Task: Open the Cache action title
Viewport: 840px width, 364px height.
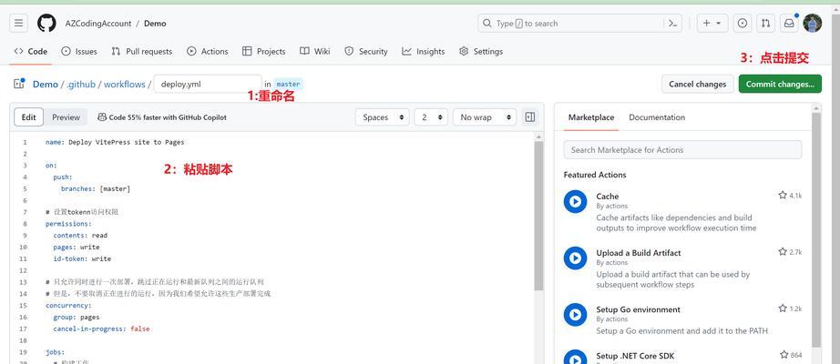Action: click(x=607, y=197)
